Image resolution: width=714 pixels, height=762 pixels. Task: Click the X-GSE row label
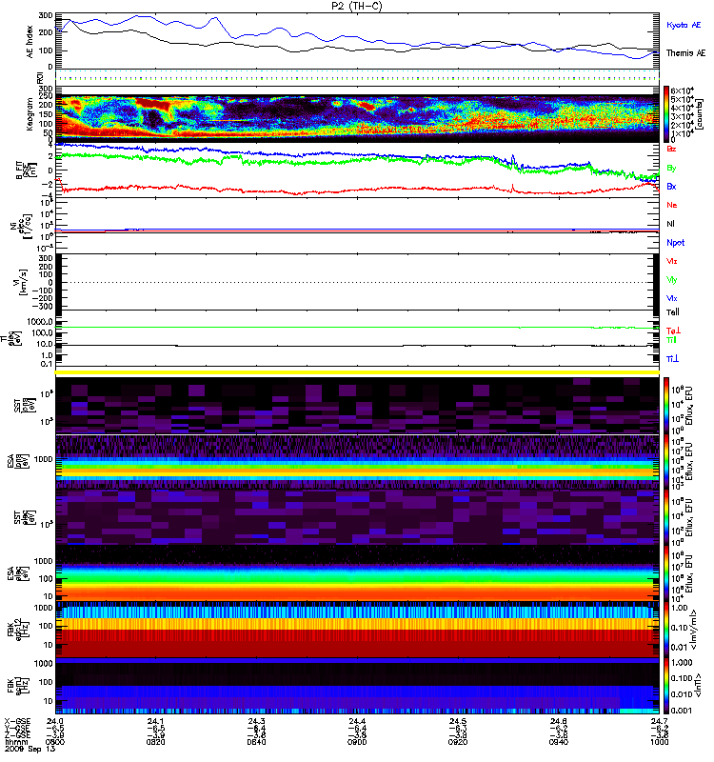click(x=17, y=722)
